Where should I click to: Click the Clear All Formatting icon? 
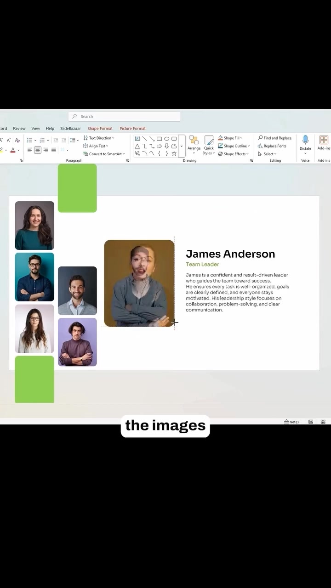click(x=17, y=140)
